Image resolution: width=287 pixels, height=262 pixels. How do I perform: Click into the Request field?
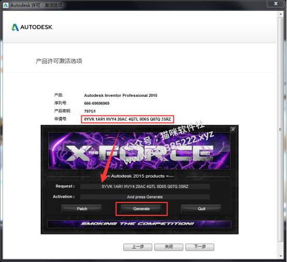coord(145,186)
